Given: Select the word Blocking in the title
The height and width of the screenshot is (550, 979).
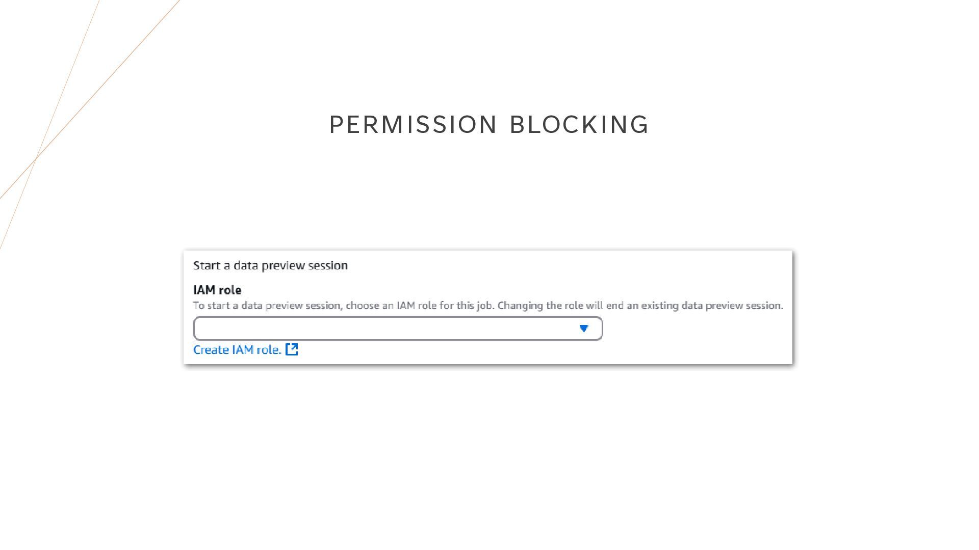Looking at the screenshot, I should click(x=579, y=125).
